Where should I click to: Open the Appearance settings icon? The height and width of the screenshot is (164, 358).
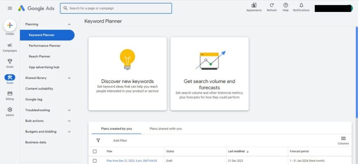tap(254, 5)
